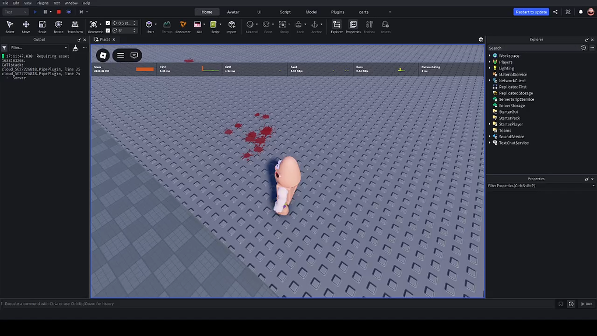597x336 pixels.
Task: Expand the Lighting node
Action: [x=490, y=68]
